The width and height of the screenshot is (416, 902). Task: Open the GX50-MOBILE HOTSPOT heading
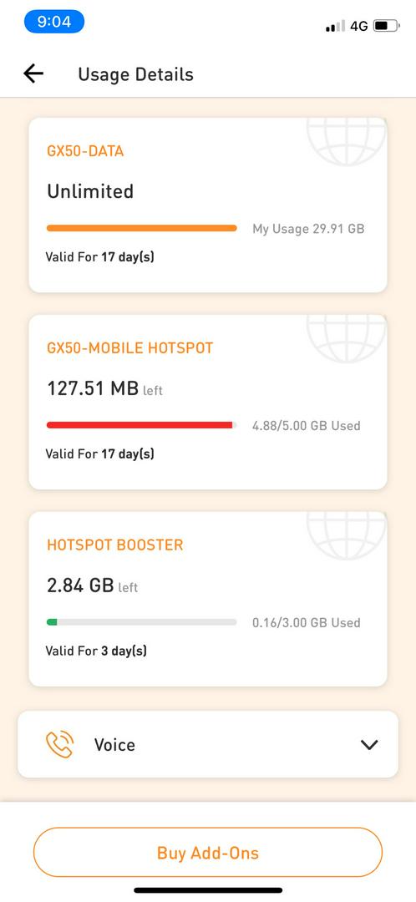130,347
